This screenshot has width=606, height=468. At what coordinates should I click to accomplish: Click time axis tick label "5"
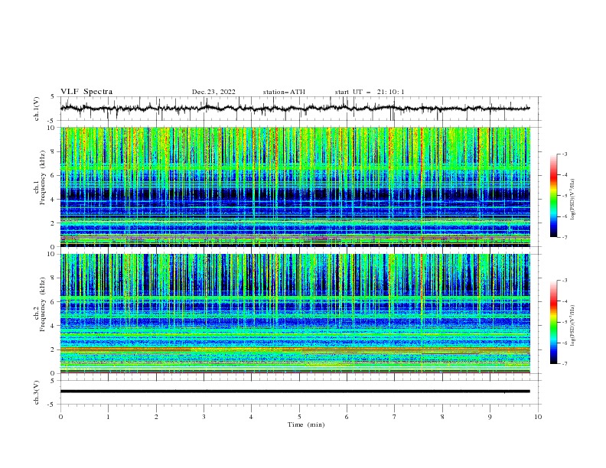point(299,417)
